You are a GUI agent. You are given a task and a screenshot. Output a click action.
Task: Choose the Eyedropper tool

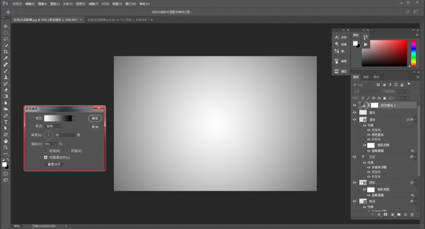pos(5,58)
